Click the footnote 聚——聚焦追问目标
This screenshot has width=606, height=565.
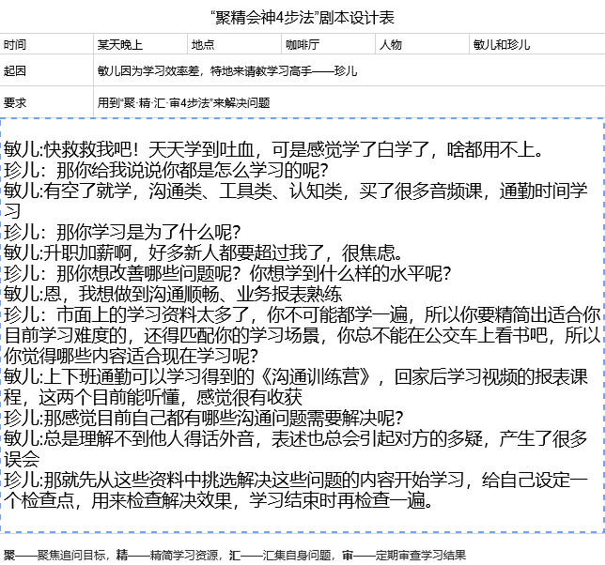(54, 556)
